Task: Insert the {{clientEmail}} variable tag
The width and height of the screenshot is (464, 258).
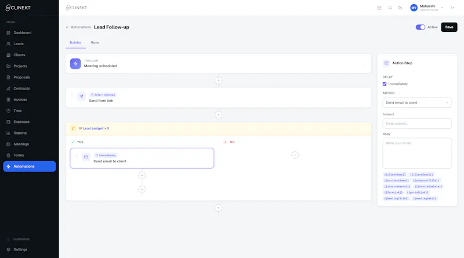Action: pyautogui.click(x=422, y=175)
